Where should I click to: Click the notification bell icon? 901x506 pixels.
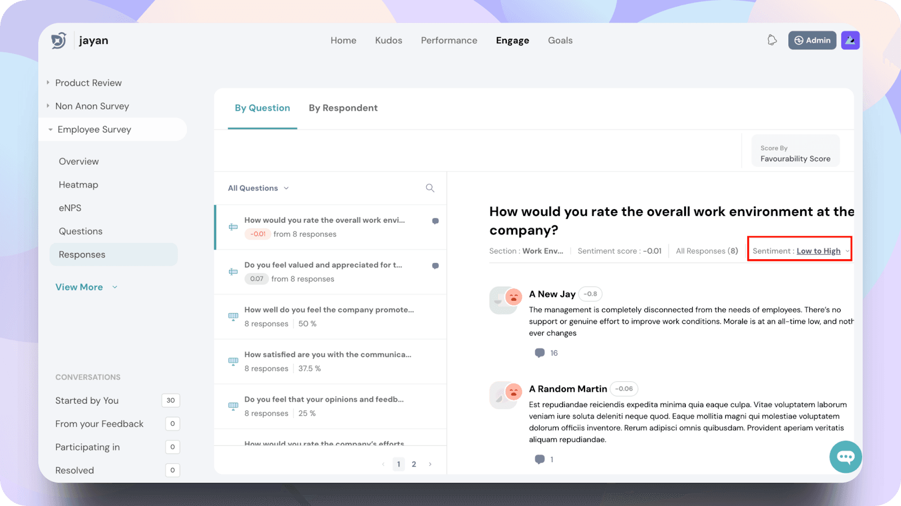coord(772,40)
